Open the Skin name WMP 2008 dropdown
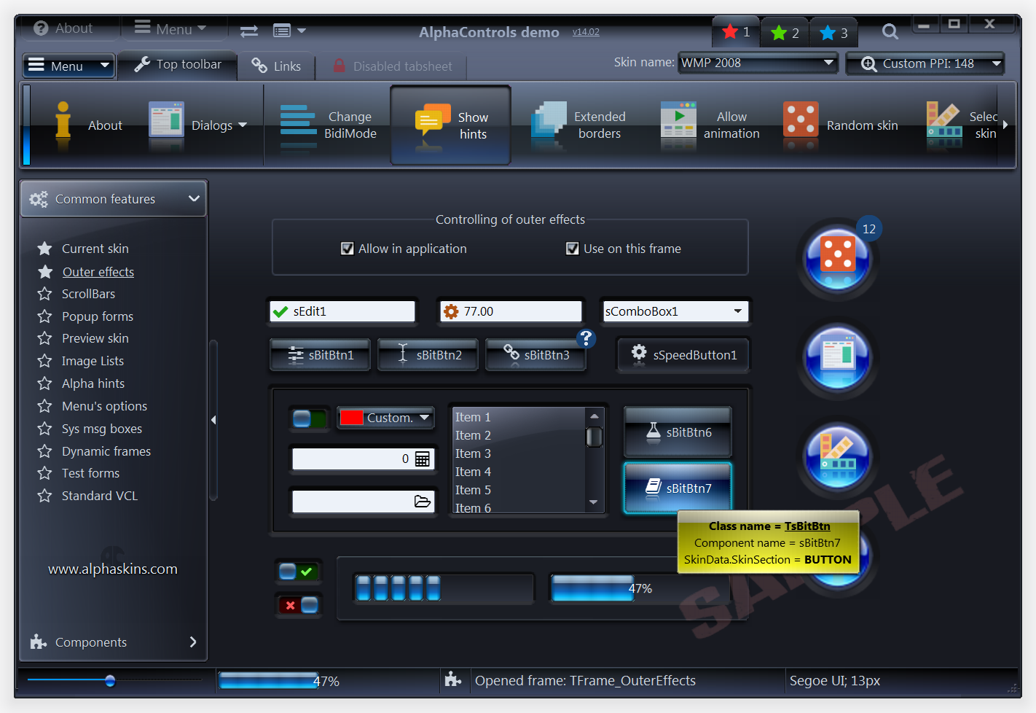Viewport: 1036px width, 713px height. (x=828, y=63)
